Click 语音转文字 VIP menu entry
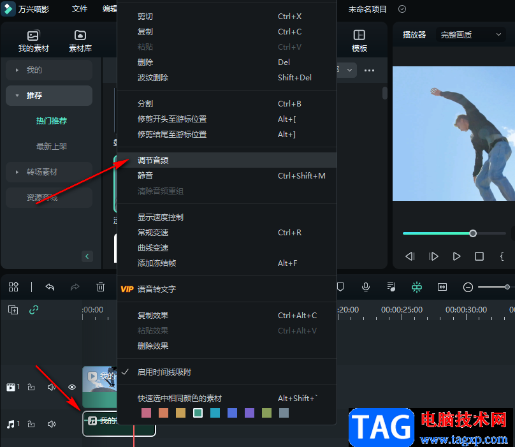 (227, 289)
